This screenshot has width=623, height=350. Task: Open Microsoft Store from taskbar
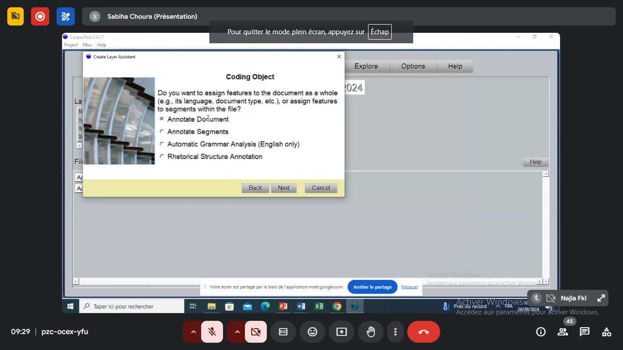pos(229,306)
